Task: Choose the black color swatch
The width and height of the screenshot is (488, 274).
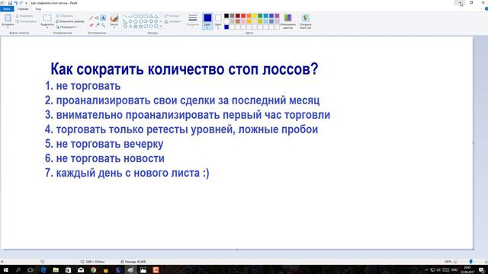Action: coord(226,16)
